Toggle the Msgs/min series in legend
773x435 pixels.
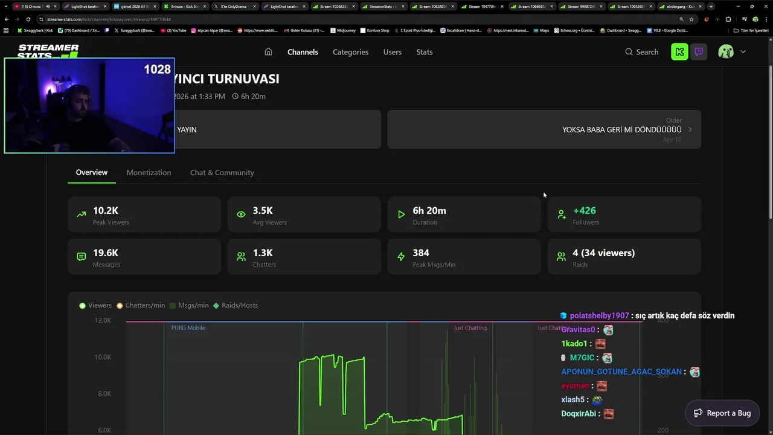[189, 305]
